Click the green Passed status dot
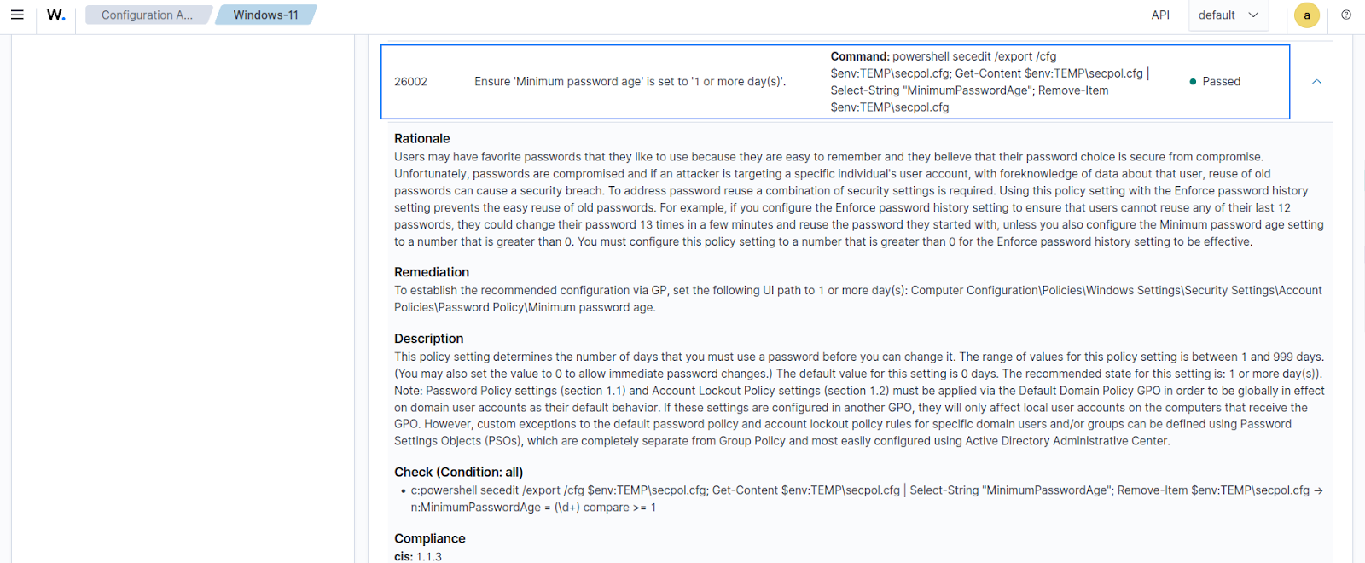Screen dimensions: 1365x563 click(1194, 81)
